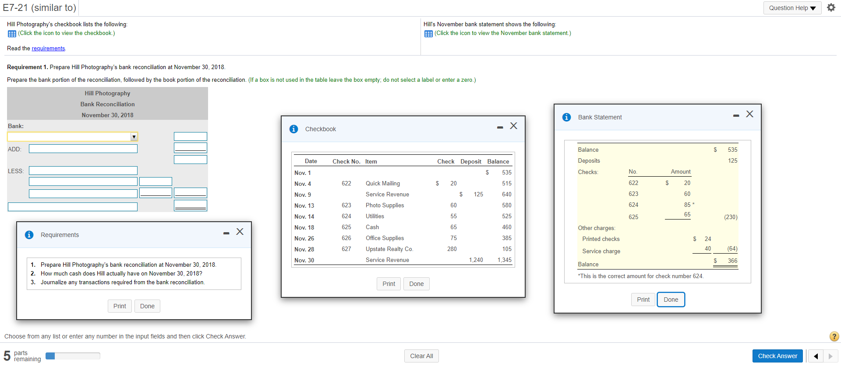Close the Bank Statement dialog
841x366 pixels.
point(750,114)
